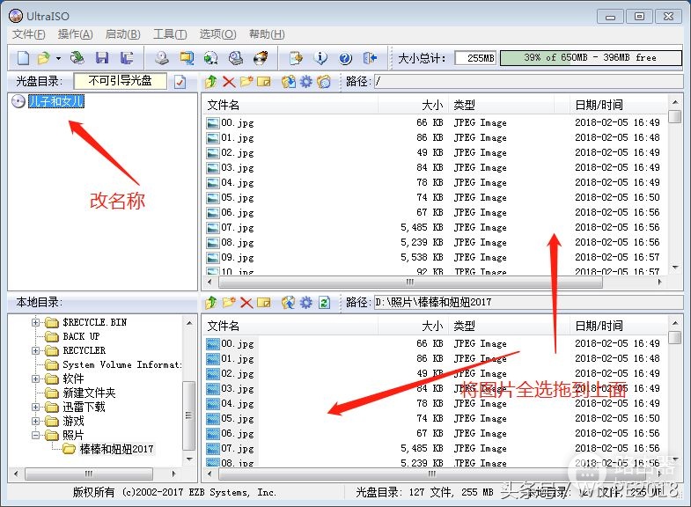Click the Burn CD image icon
The height and width of the screenshot is (507, 691).
[261, 58]
